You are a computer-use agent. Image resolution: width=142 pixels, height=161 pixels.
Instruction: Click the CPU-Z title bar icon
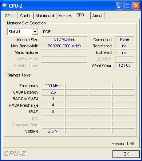tap(5, 5)
